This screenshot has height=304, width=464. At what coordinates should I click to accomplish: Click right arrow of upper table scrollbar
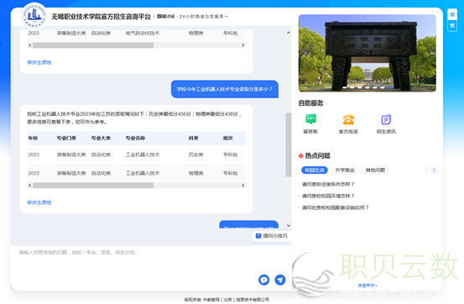click(x=243, y=45)
